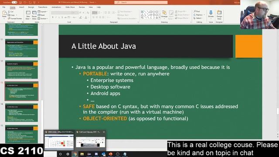Click Convert to SmartArt
279x157 pixels.
click(x=127, y=18)
